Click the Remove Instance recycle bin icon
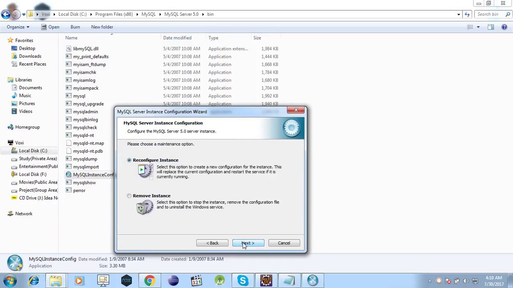 point(145,207)
